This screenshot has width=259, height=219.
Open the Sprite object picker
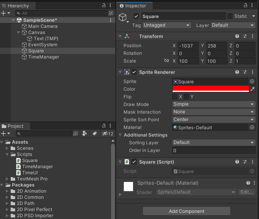pos(252,81)
